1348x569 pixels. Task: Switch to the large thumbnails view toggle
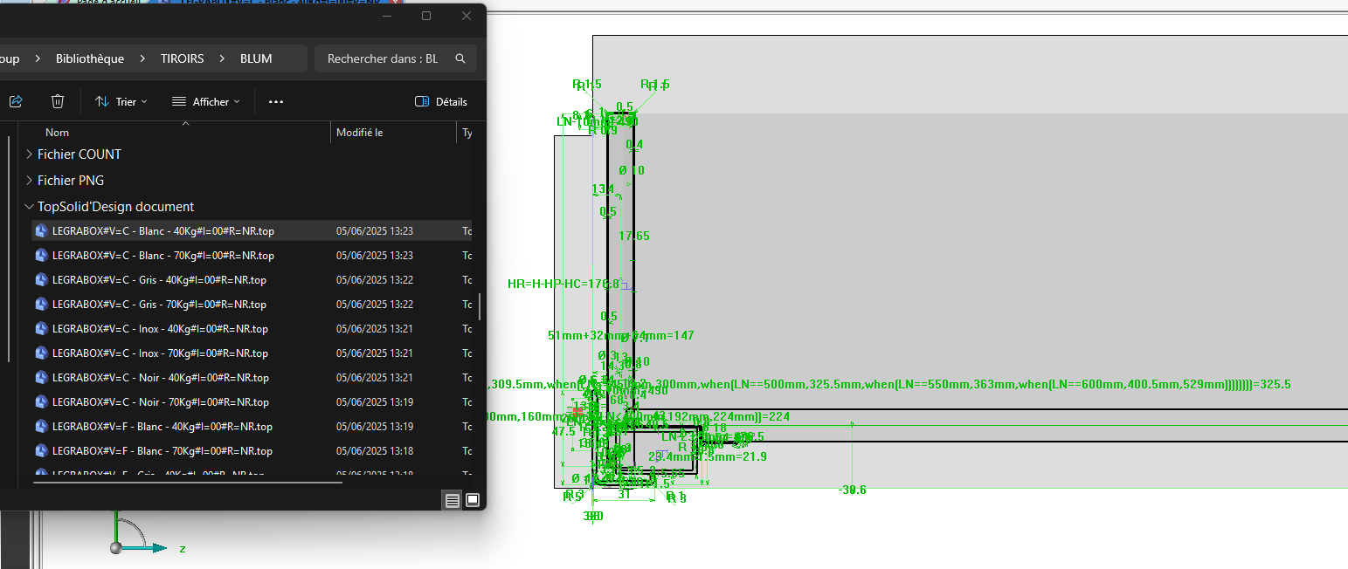[473, 500]
